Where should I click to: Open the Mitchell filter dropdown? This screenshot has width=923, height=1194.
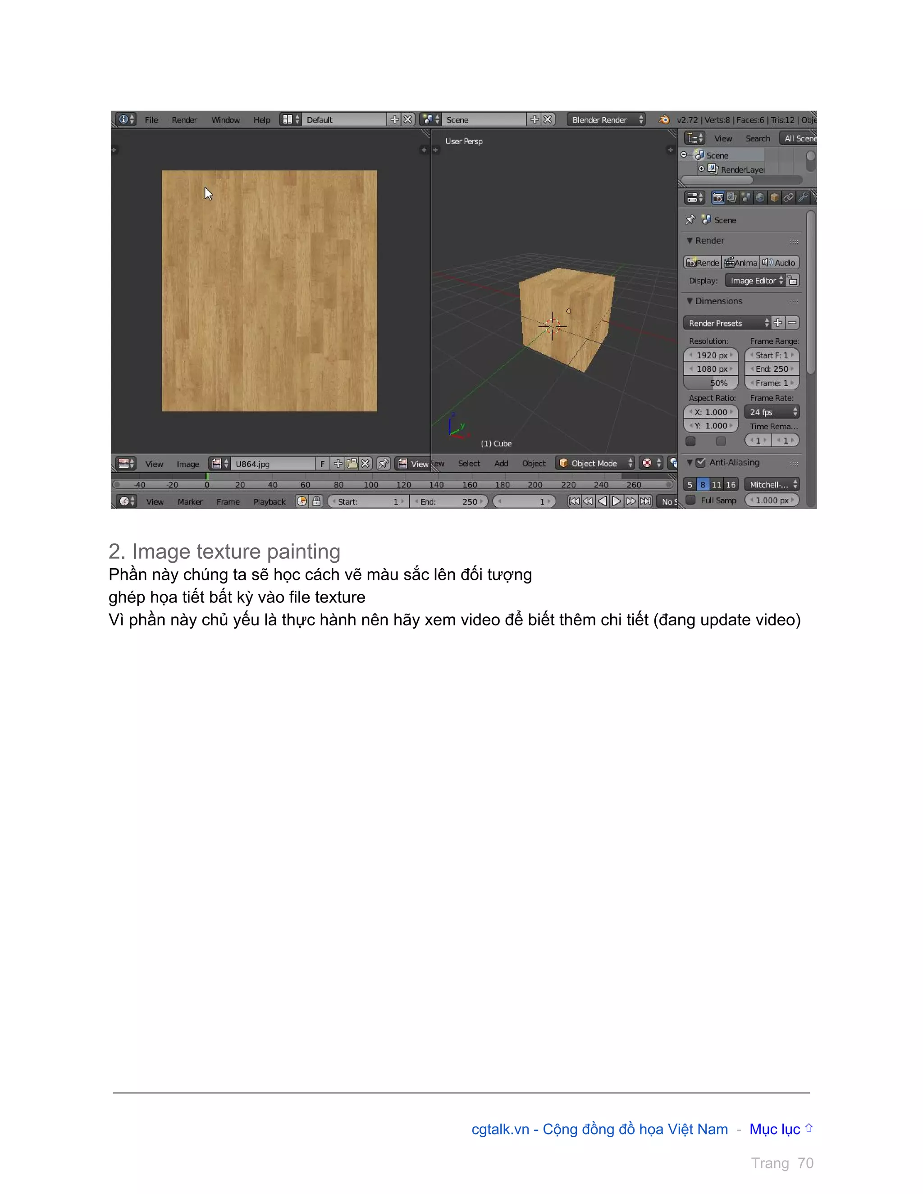tap(772, 484)
